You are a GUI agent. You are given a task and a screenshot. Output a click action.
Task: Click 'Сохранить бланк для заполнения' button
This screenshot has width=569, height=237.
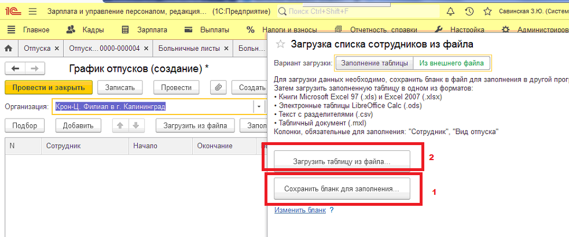pos(342,189)
